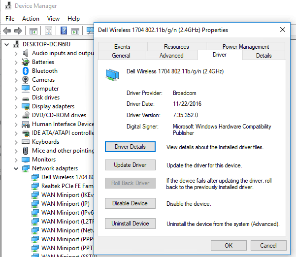Image resolution: width=296 pixels, height=257 pixels.
Task: Collapse the DESKTOP-DCJ96RJ root node
Action: click(6, 44)
